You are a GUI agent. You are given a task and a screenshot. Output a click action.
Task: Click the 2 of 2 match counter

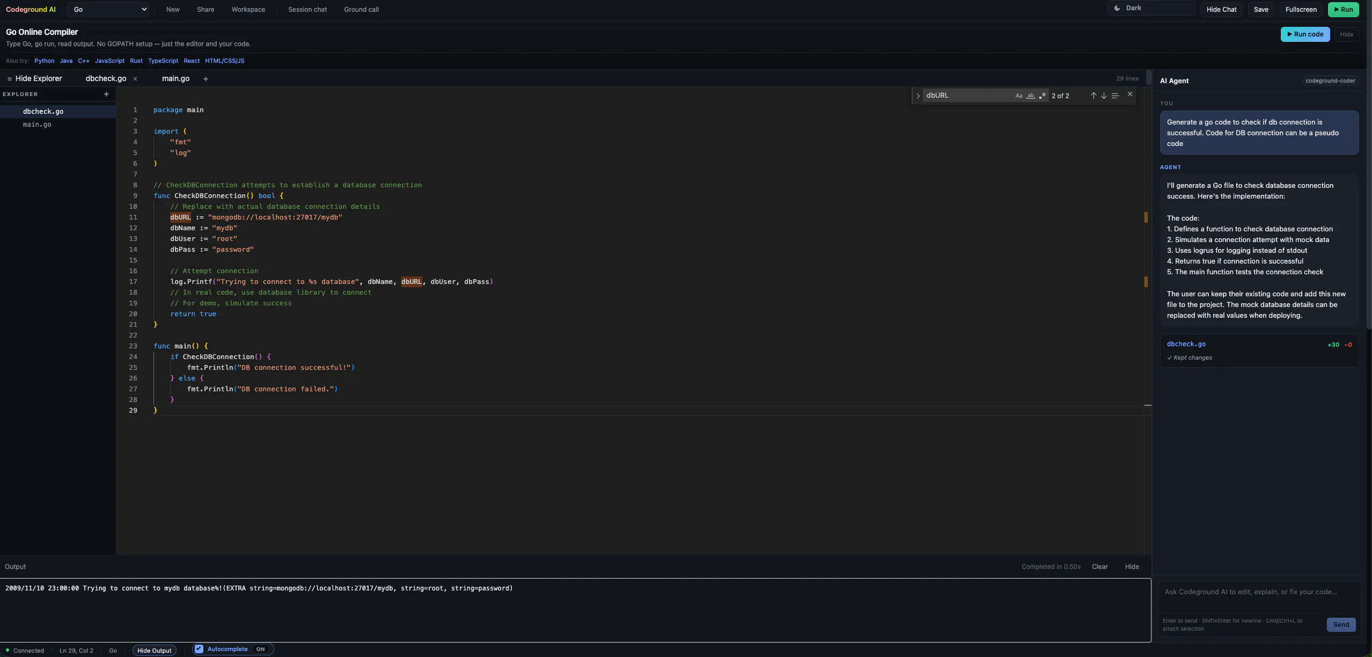pos(1060,96)
